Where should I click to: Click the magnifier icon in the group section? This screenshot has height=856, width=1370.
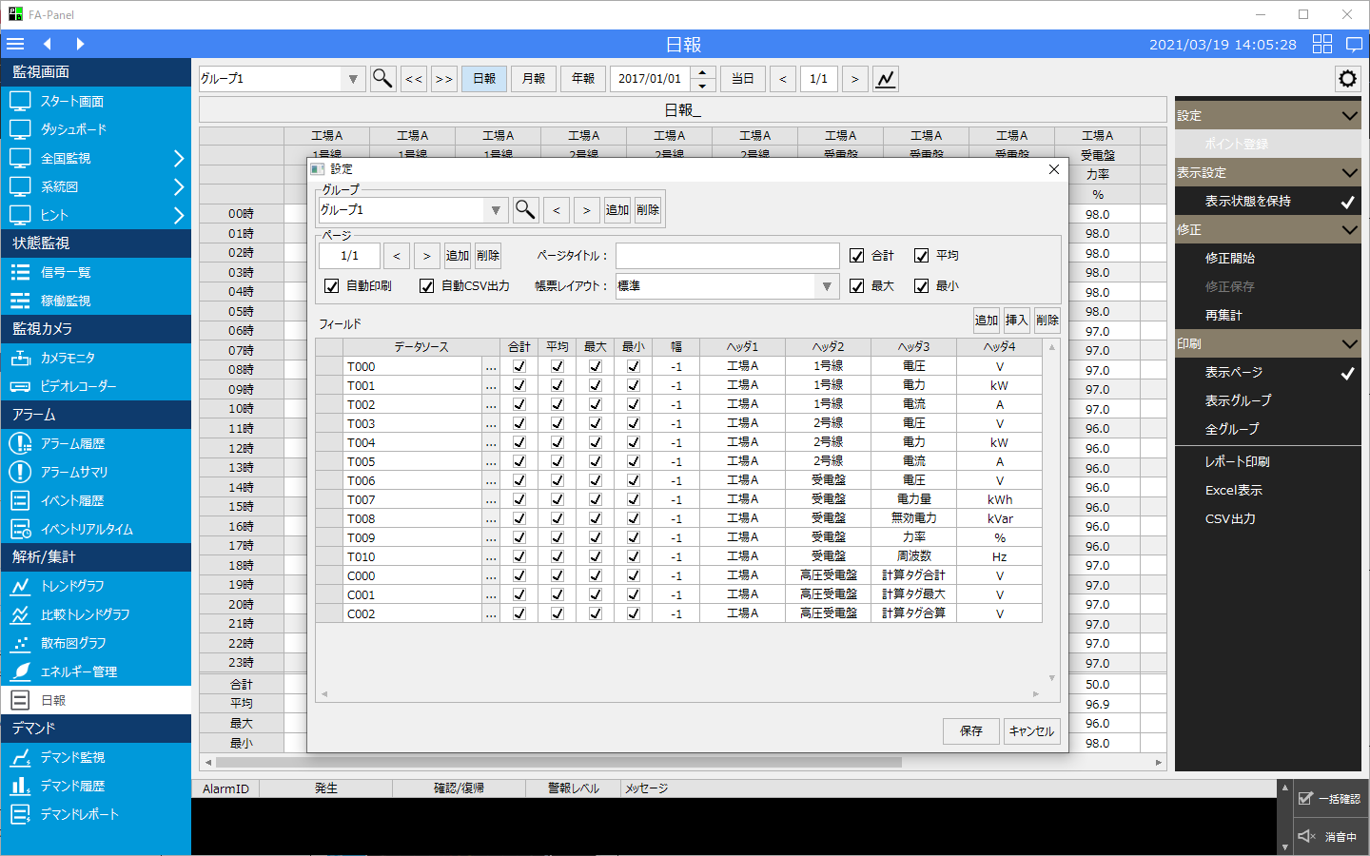[525, 209]
